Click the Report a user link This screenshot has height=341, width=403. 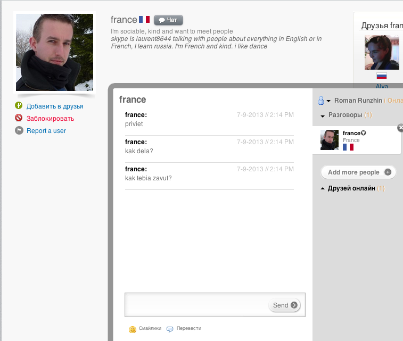coord(46,131)
